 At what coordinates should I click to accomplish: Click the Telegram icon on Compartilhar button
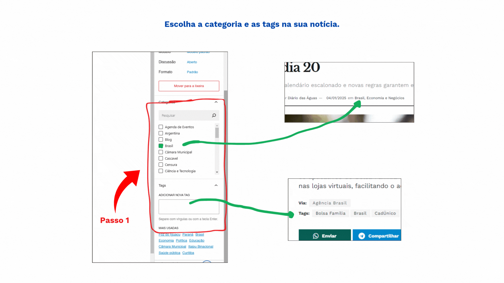coord(362,236)
